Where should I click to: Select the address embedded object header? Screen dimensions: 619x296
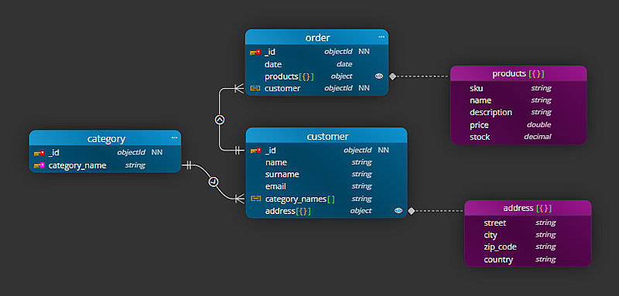point(528,208)
